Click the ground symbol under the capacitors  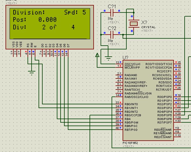pos(108,58)
